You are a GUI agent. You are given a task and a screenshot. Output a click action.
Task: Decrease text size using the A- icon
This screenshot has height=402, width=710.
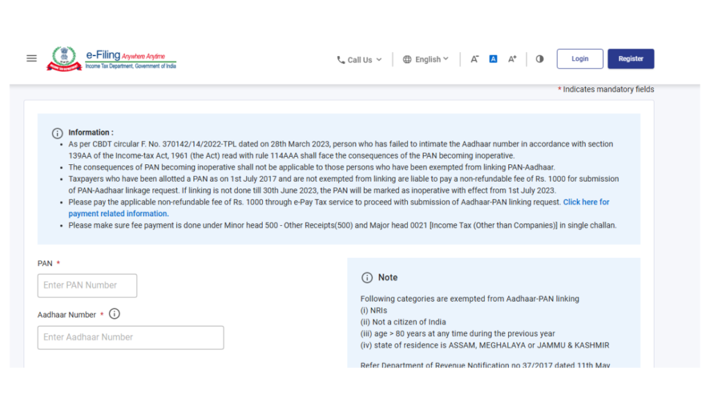coord(474,59)
